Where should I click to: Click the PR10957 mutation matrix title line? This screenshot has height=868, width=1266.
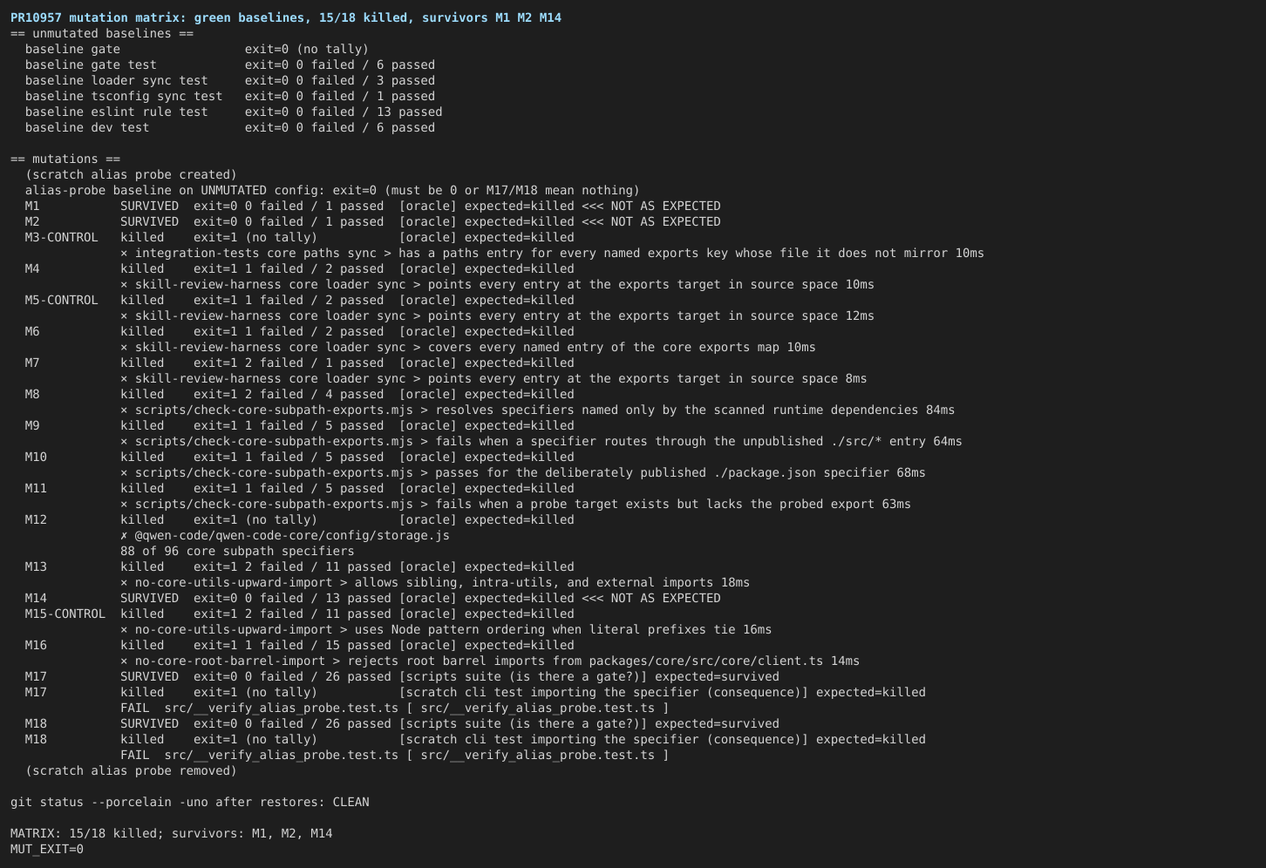[x=286, y=17]
